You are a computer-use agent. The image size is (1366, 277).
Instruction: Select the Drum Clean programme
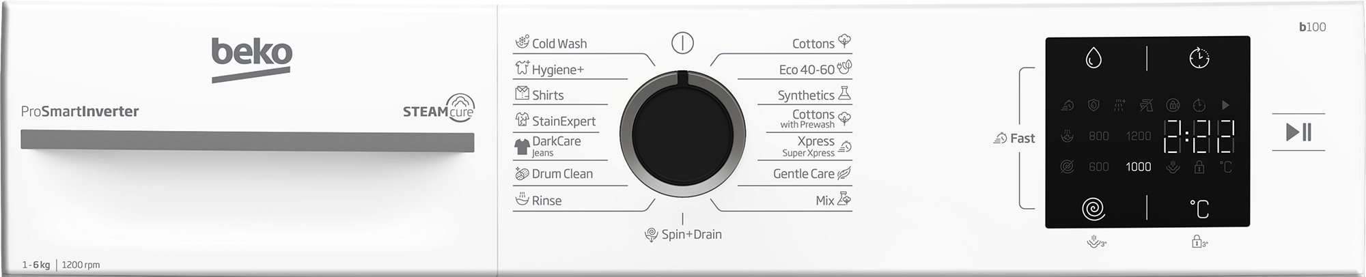[x=554, y=173]
